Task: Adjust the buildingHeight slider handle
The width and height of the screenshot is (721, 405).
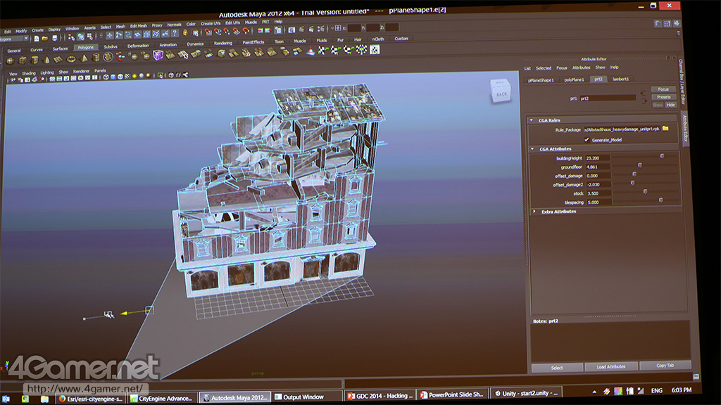Action: 662,156
